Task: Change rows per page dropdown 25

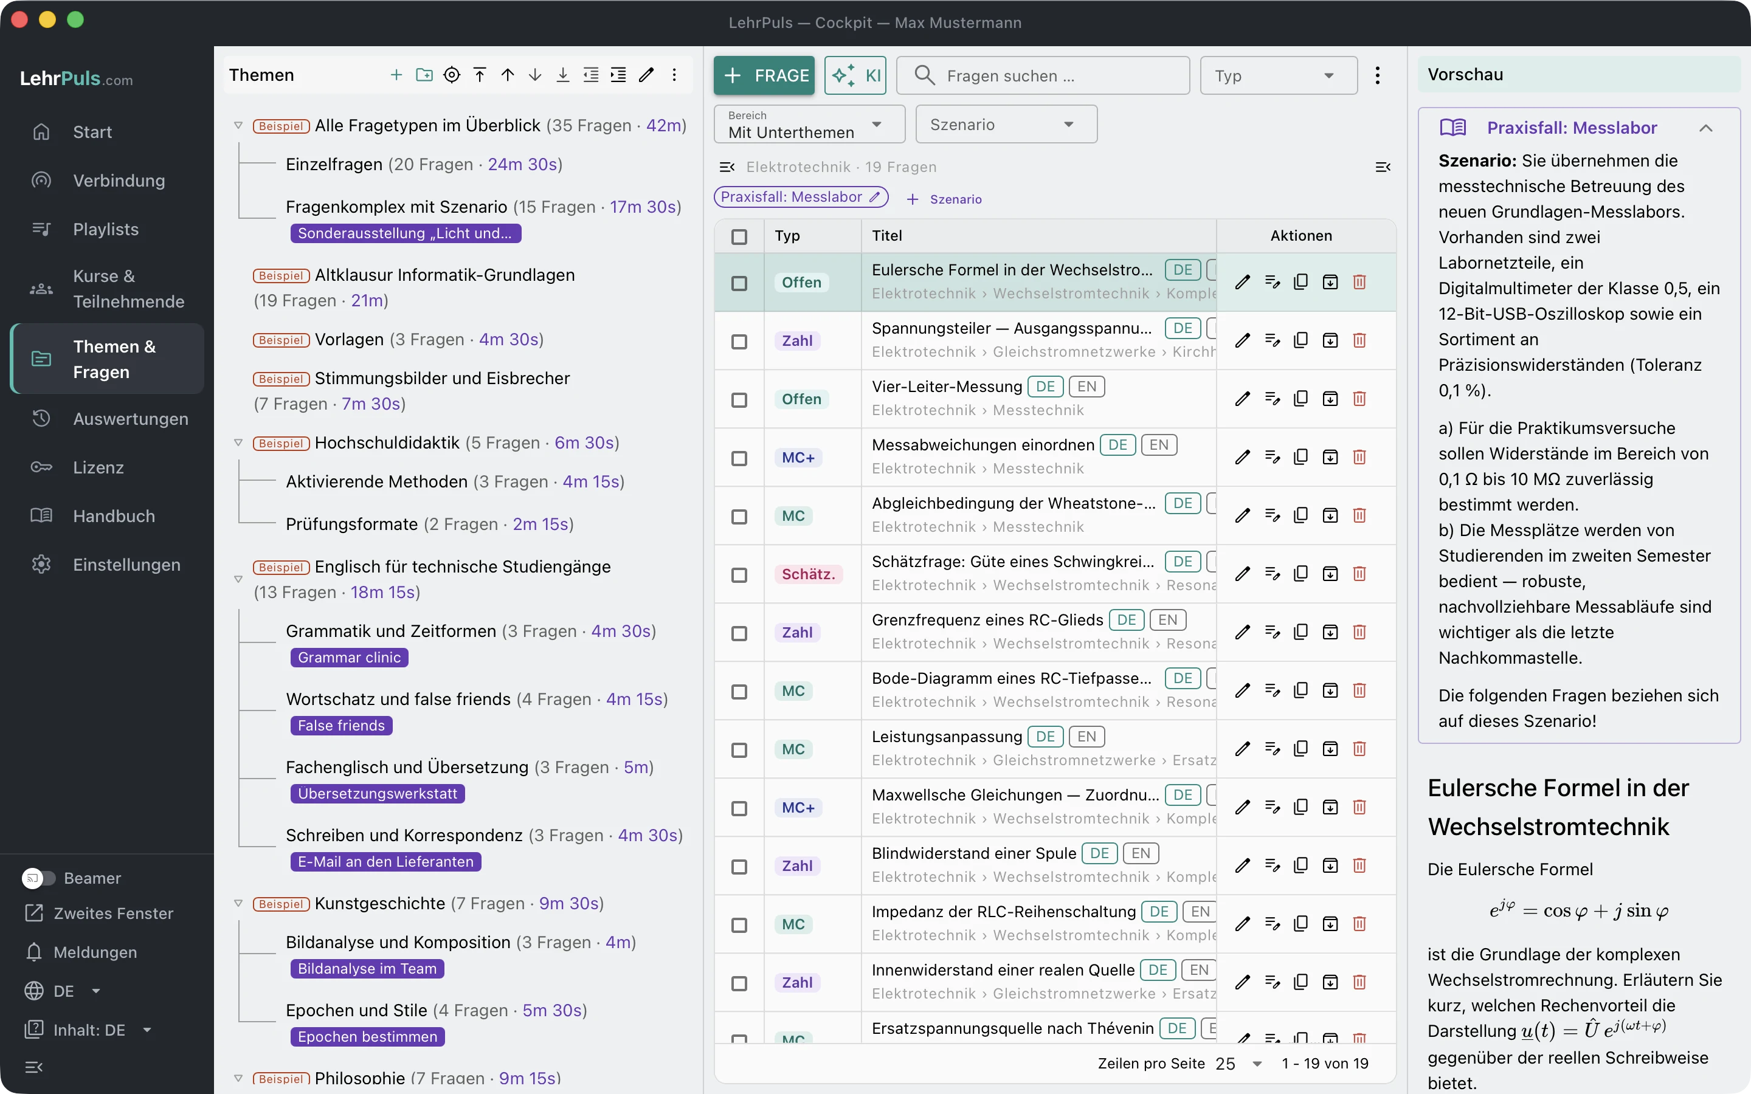Action: pyautogui.click(x=1238, y=1064)
